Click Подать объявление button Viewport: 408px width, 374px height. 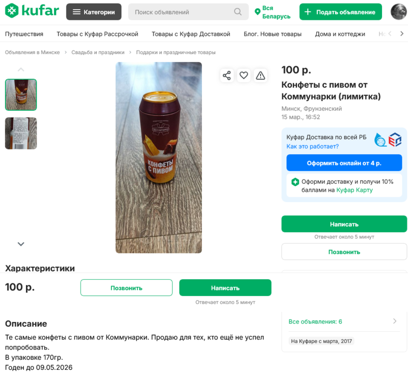click(x=341, y=12)
